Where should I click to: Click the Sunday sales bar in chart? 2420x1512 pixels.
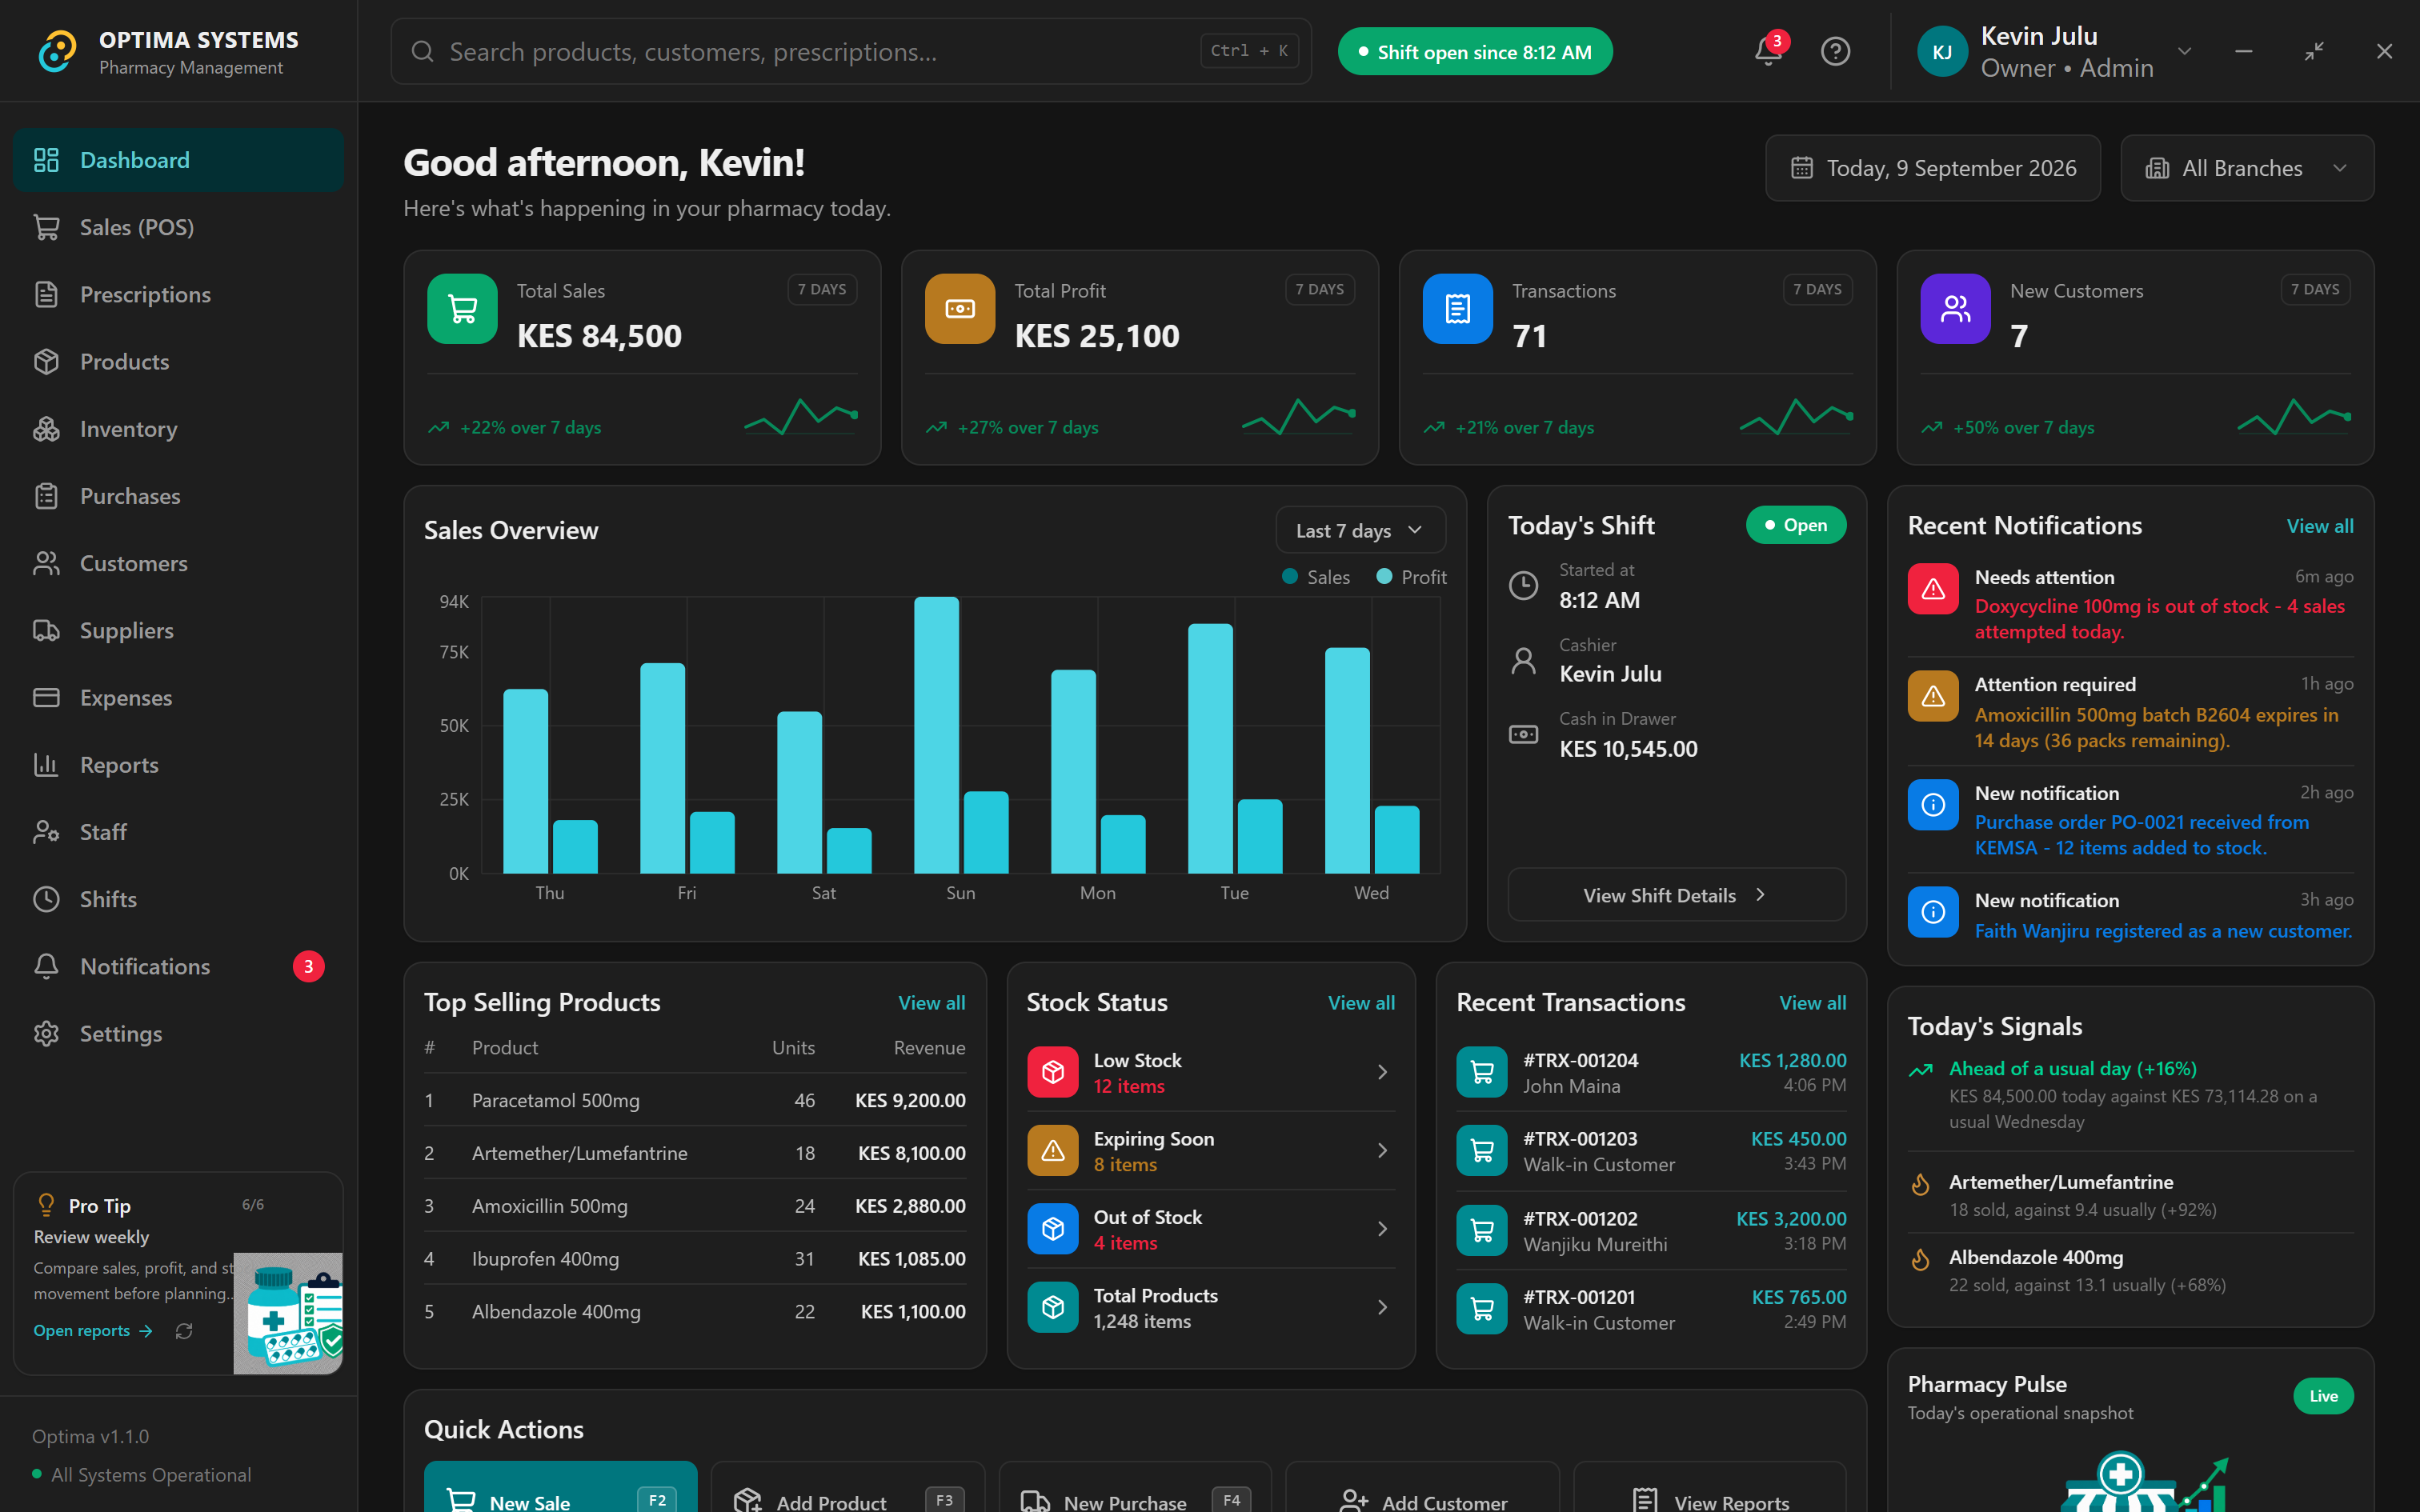coord(936,735)
